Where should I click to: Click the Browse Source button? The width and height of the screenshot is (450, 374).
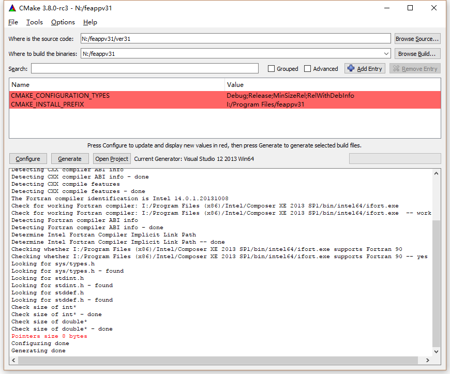(417, 38)
